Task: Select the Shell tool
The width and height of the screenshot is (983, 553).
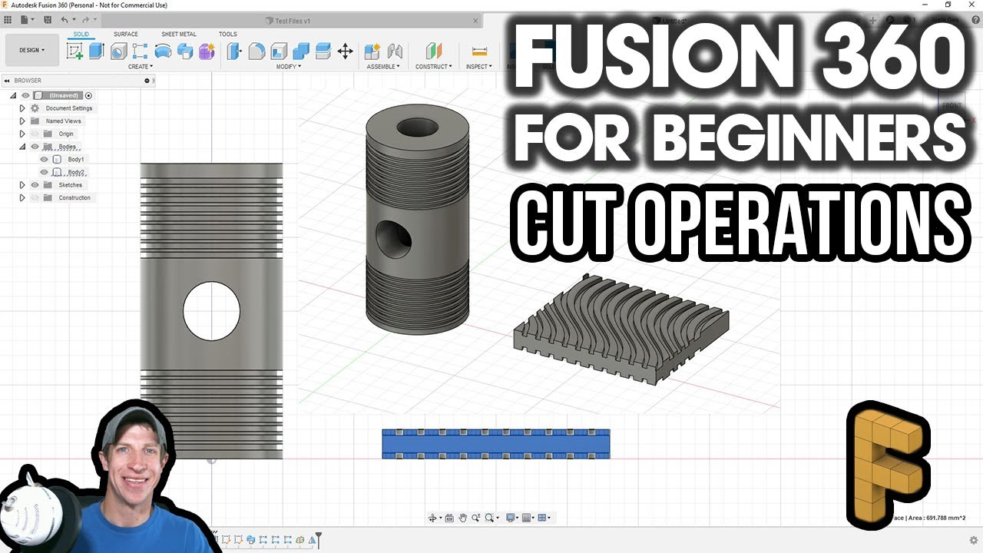Action: (279, 51)
